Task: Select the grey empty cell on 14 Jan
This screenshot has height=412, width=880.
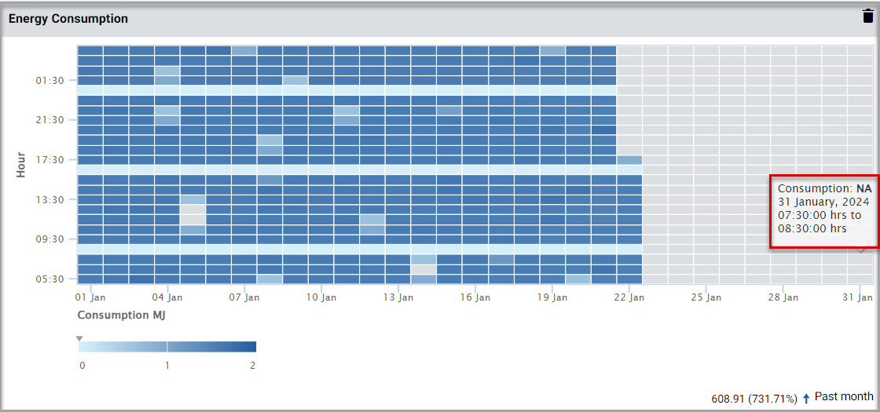Action: pos(423,268)
